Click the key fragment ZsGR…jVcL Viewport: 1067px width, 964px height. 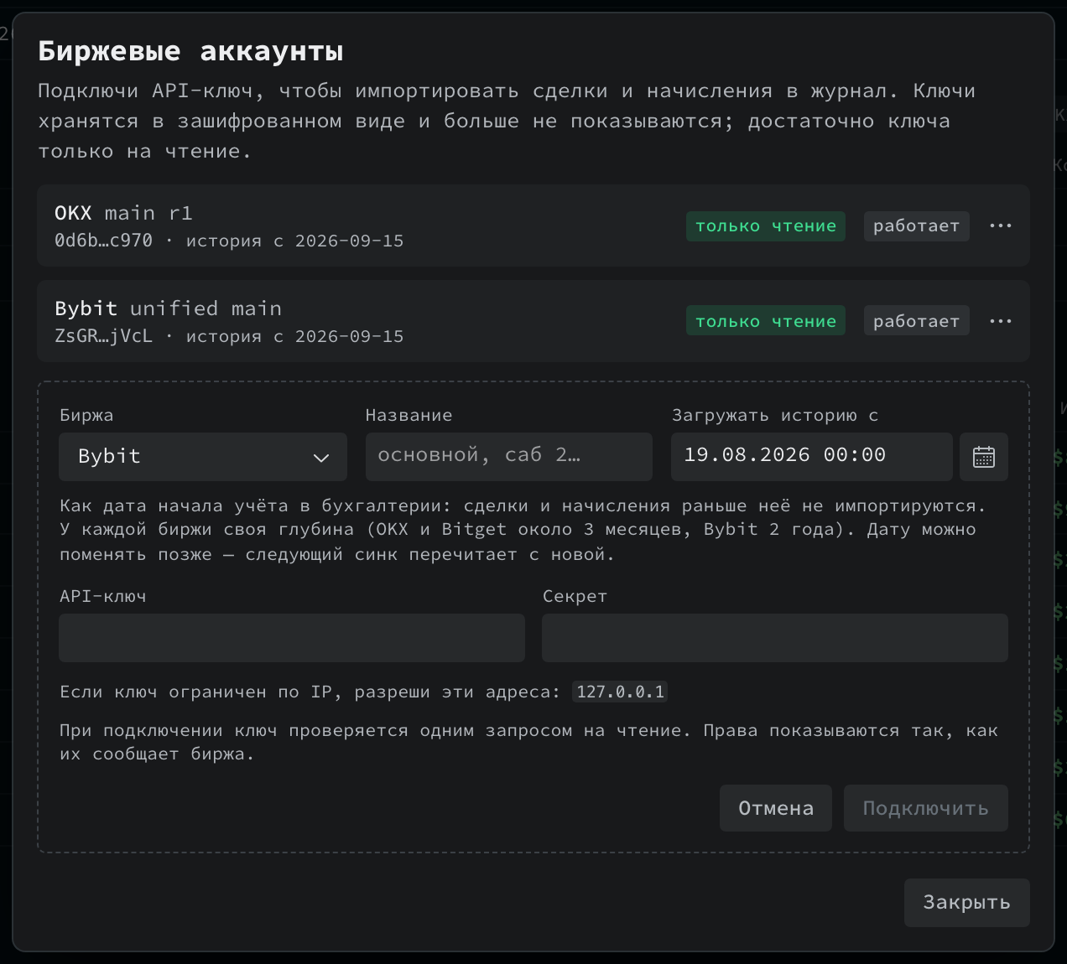point(104,337)
